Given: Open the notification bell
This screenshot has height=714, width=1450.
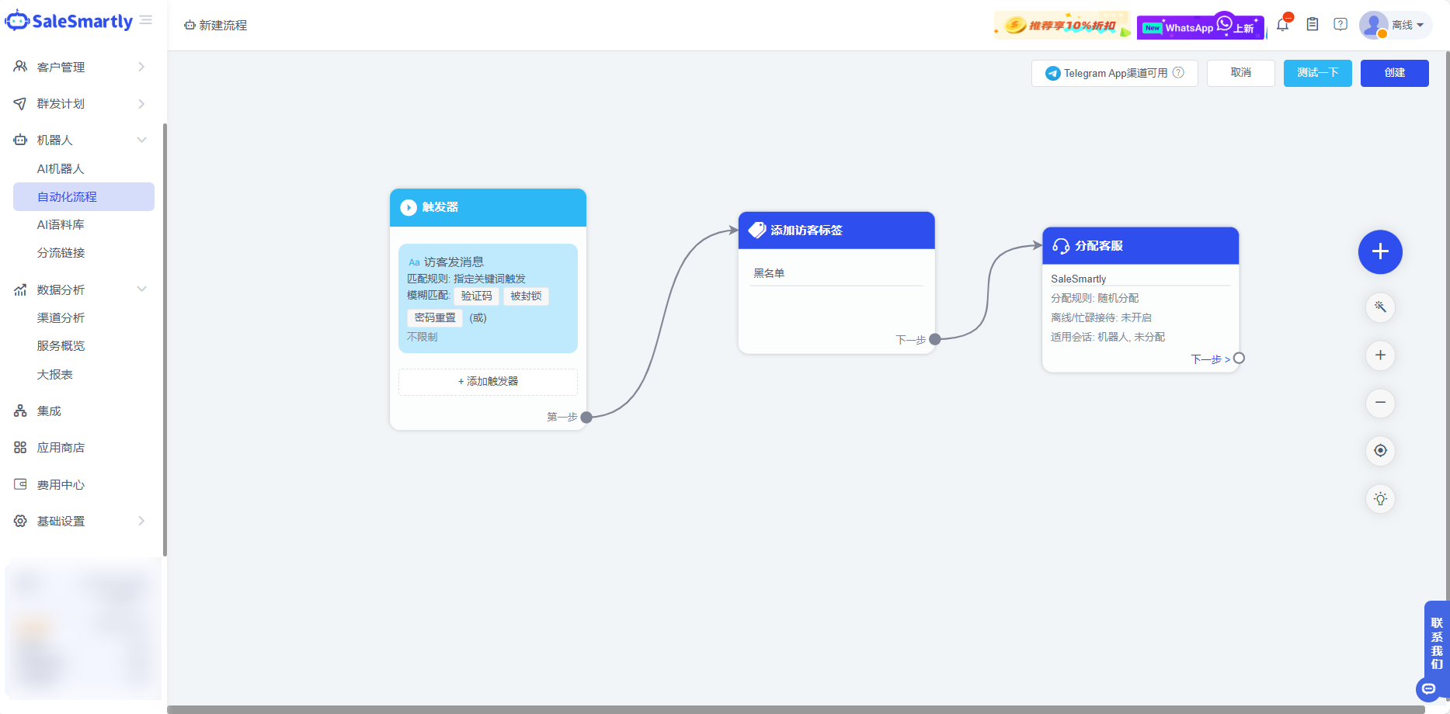Looking at the screenshot, I should click(1282, 24).
